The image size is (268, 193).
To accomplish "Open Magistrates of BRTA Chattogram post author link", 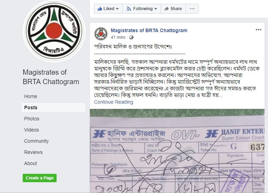I will pyautogui.click(x=149, y=31).
